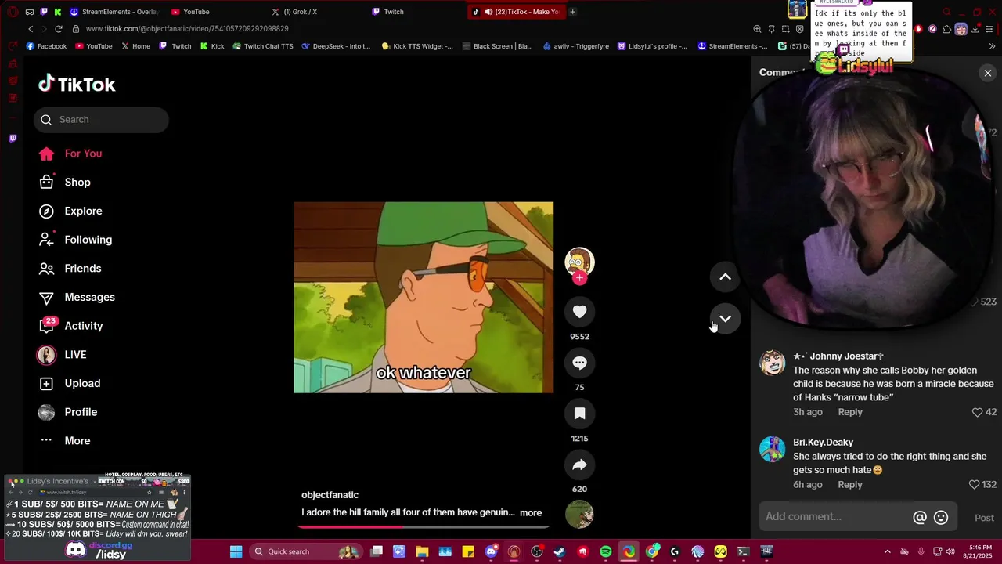This screenshot has width=1002, height=564.
Task: Like the video with heart icon
Action: tap(579, 312)
